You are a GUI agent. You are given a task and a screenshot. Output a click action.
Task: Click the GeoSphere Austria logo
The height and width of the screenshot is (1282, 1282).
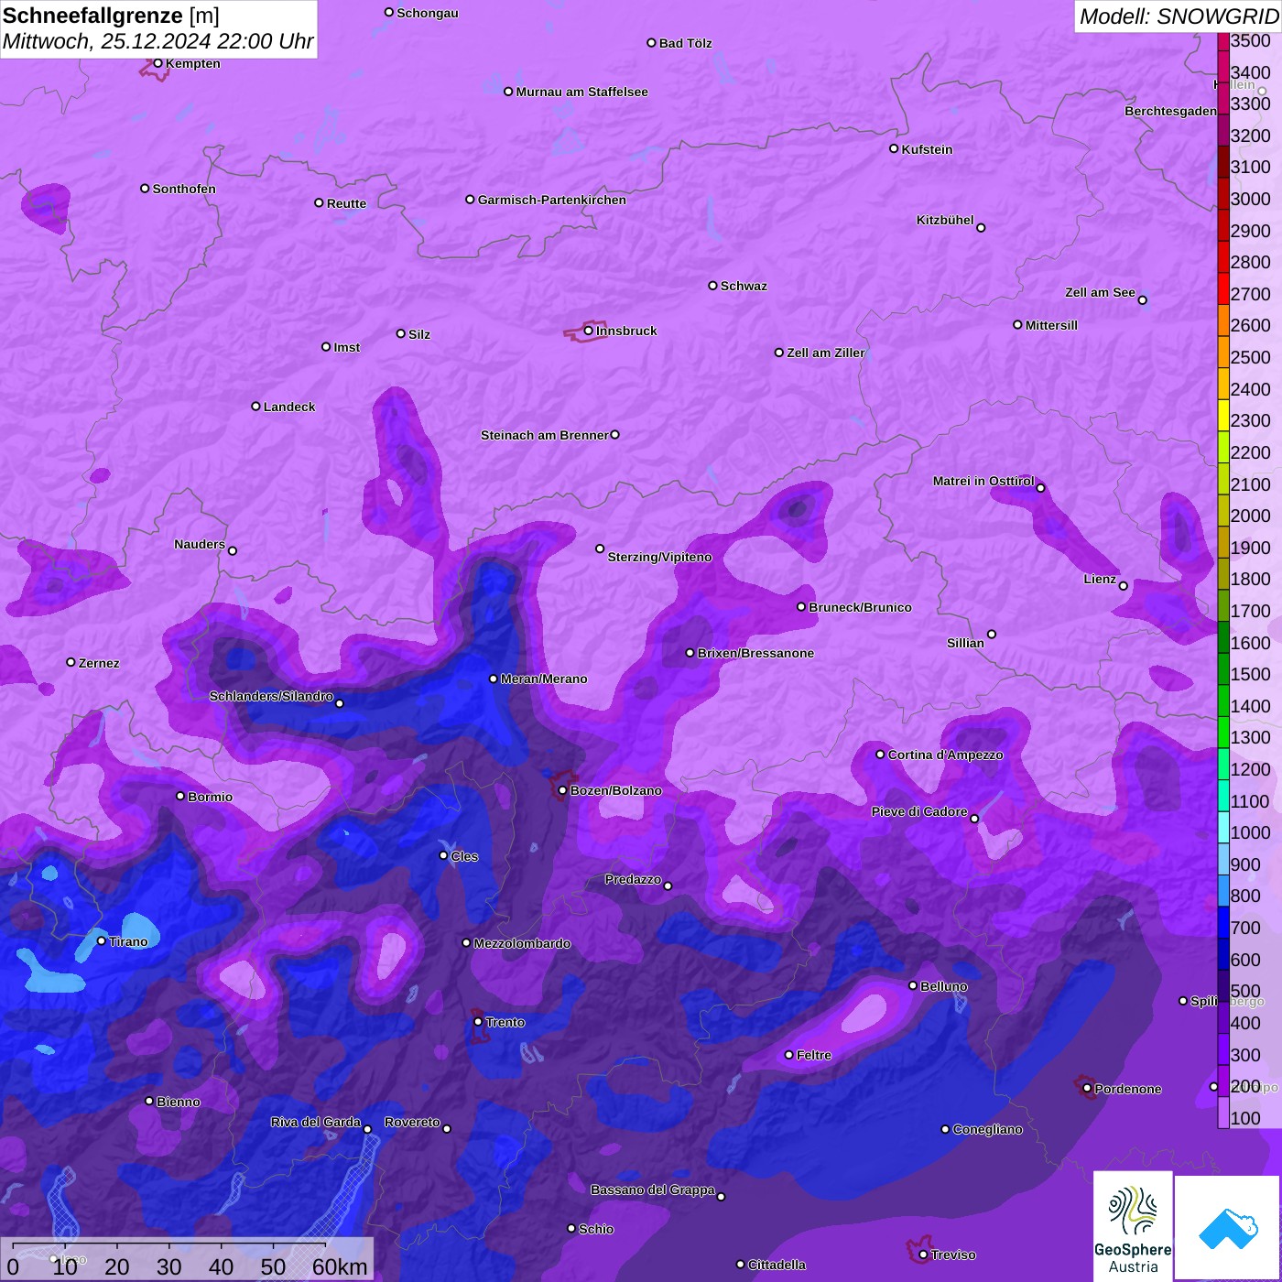click(x=1133, y=1226)
